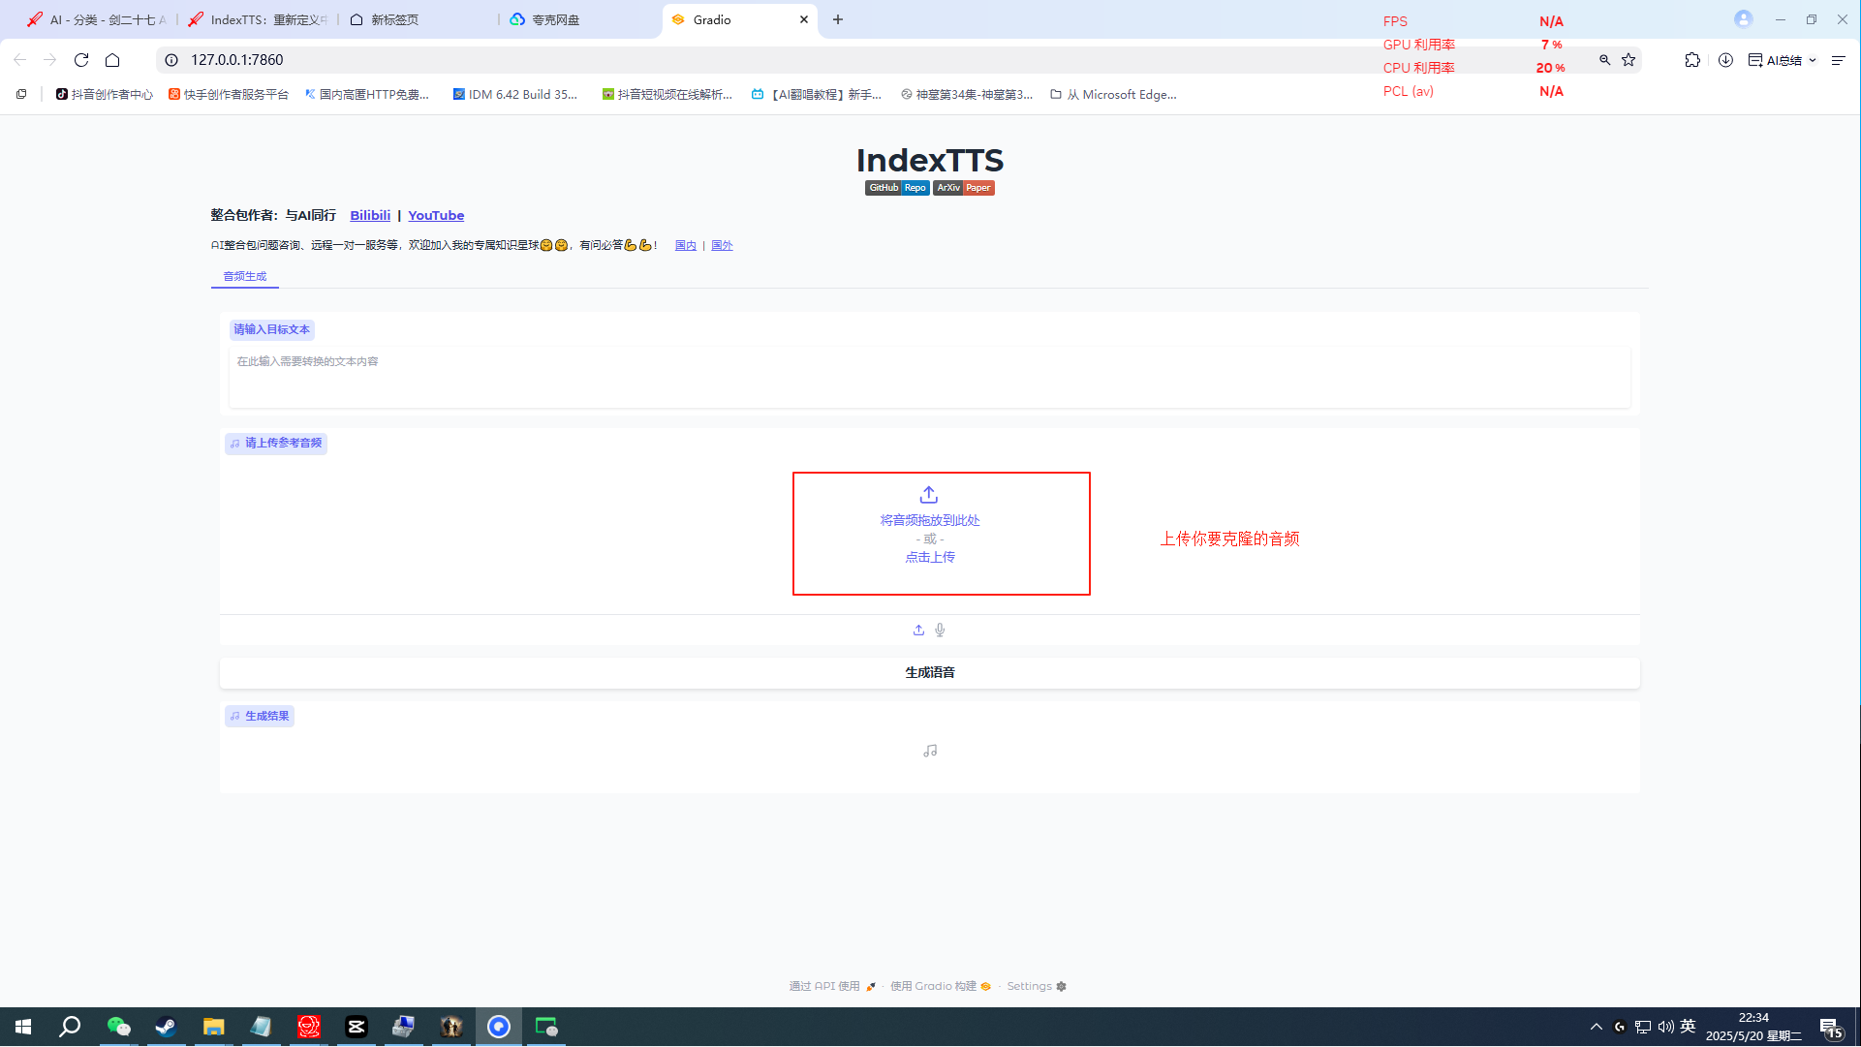Click the tab overview icon left of bookmarks
1861x1047 pixels.
click(21, 95)
